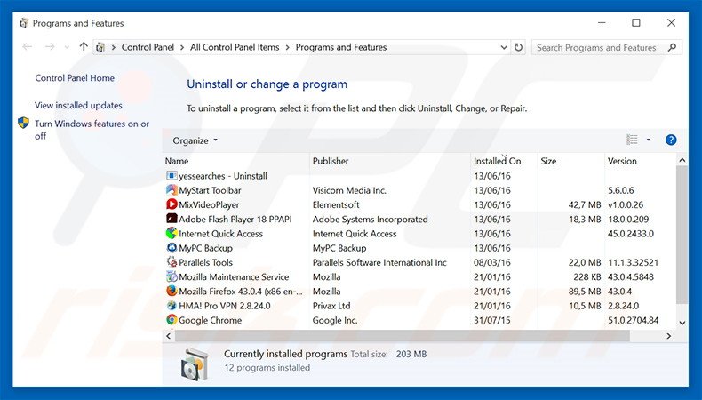
Task: Expand the address bar history dropdown
Action: coord(504,47)
